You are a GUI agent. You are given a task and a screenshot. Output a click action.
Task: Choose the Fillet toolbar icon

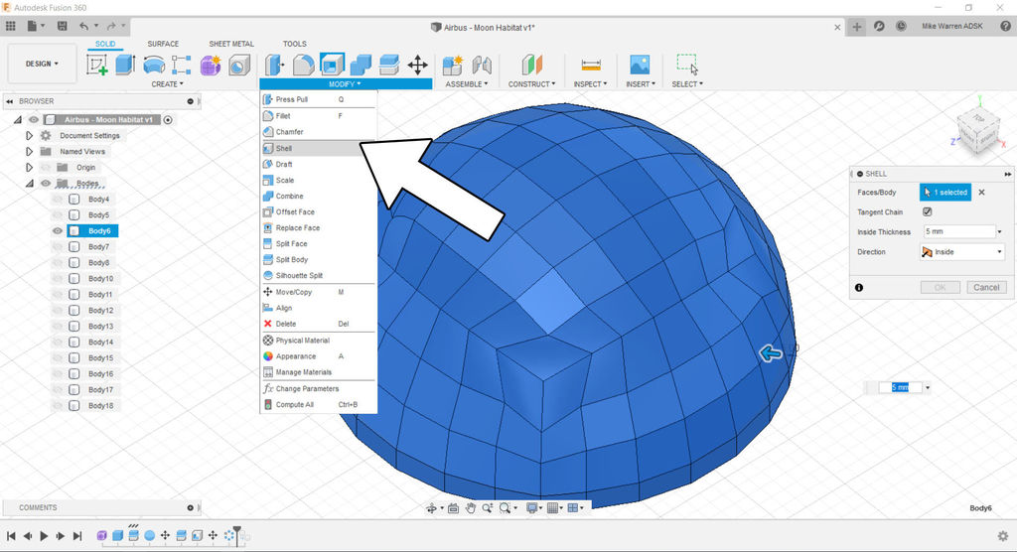click(x=303, y=65)
